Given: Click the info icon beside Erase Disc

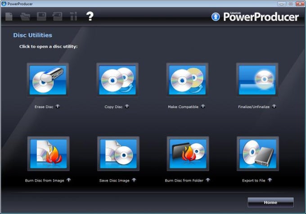Looking at the screenshot, I should click(58, 106).
